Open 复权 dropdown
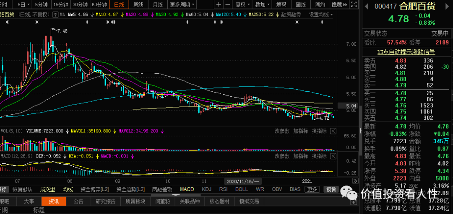Image resolution: width=453 pixels, height=214 pixels. [x=242, y=5]
